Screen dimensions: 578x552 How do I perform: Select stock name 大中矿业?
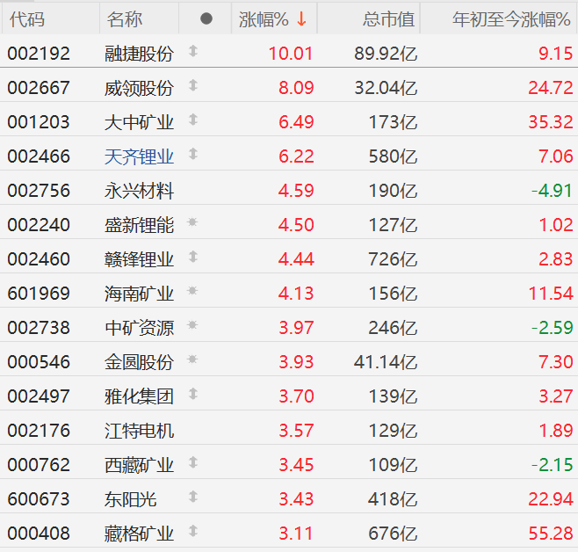[x=139, y=122]
